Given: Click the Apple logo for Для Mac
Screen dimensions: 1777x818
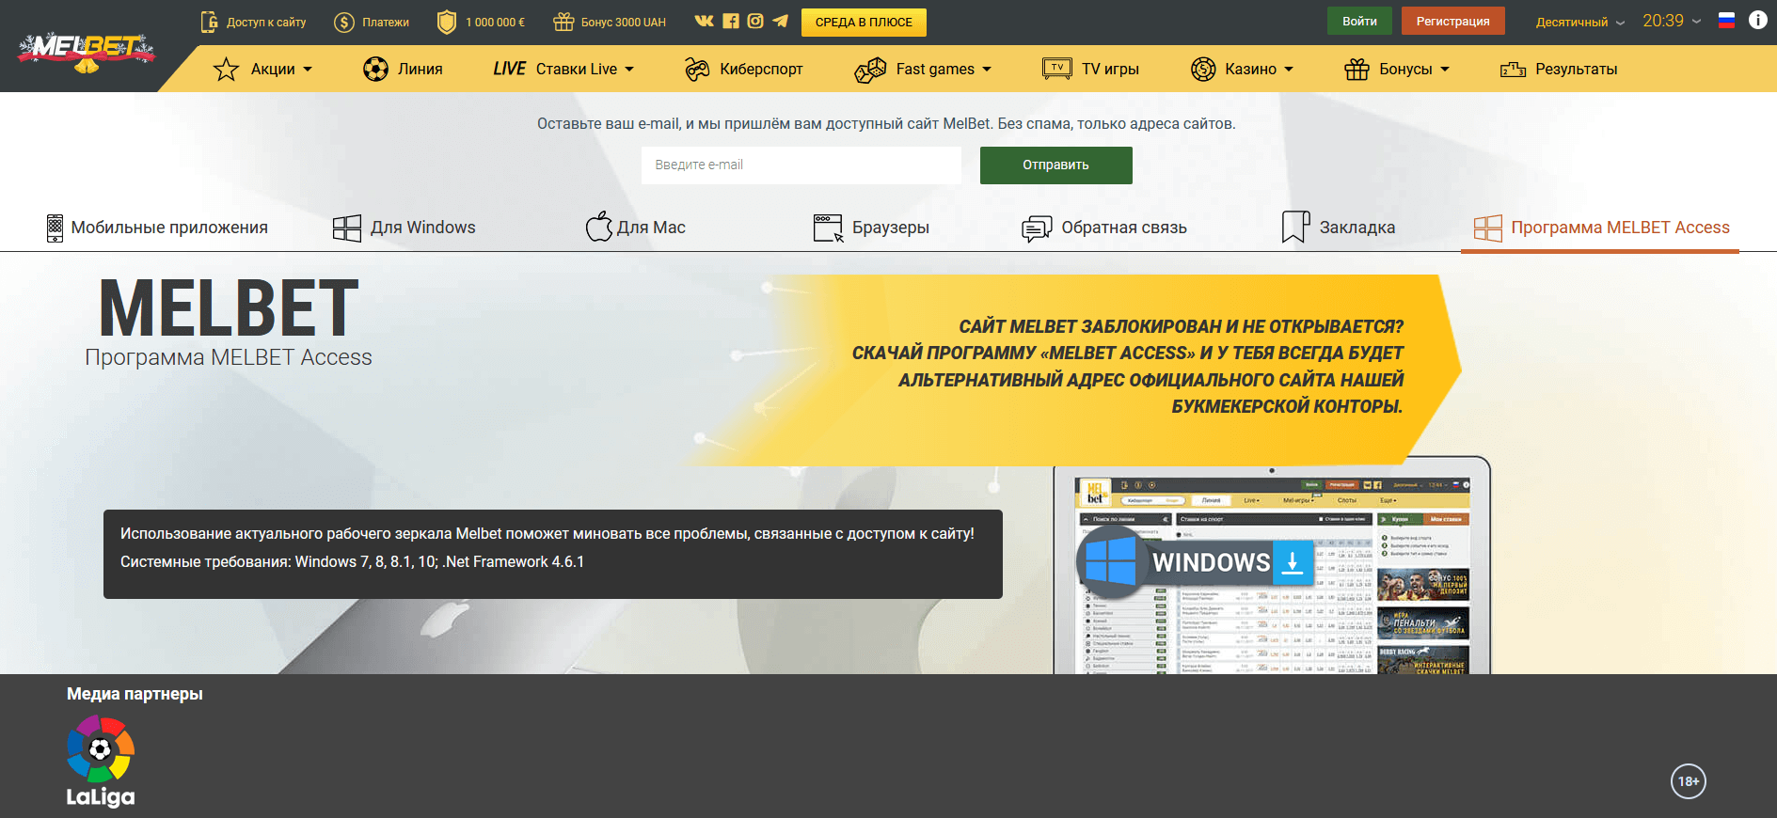Looking at the screenshot, I should (x=598, y=227).
